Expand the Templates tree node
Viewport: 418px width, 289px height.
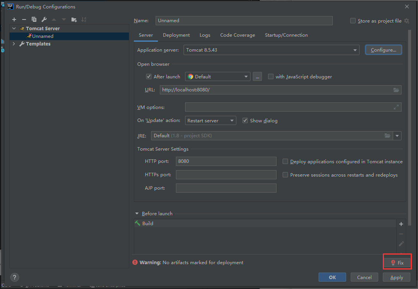[x=14, y=44]
